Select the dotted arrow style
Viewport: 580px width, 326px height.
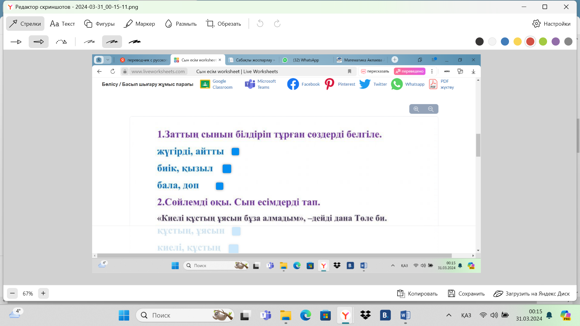pyautogui.click(x=61, y=42)
